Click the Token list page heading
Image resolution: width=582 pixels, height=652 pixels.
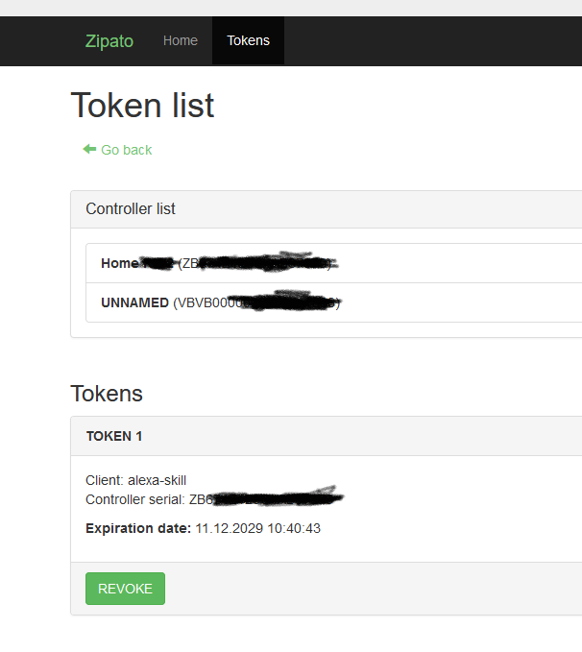pyautogui.click(x=142, y=106)
